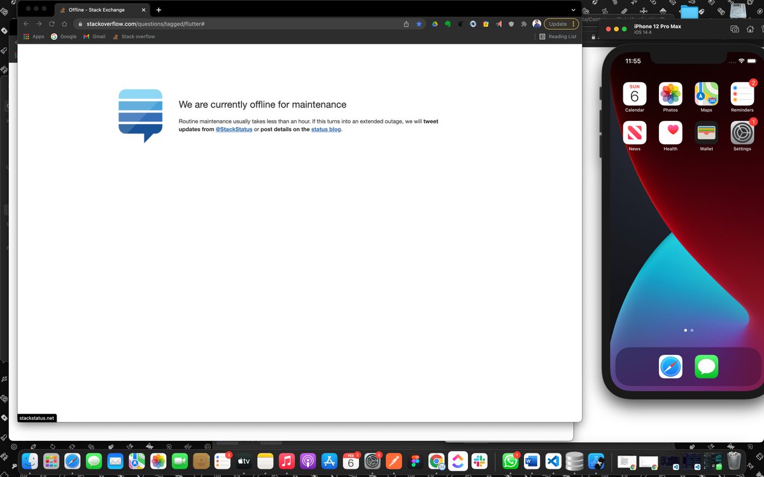Open the Apps bookmark
Screen dimensions: 764x477
tap(34, 36)
